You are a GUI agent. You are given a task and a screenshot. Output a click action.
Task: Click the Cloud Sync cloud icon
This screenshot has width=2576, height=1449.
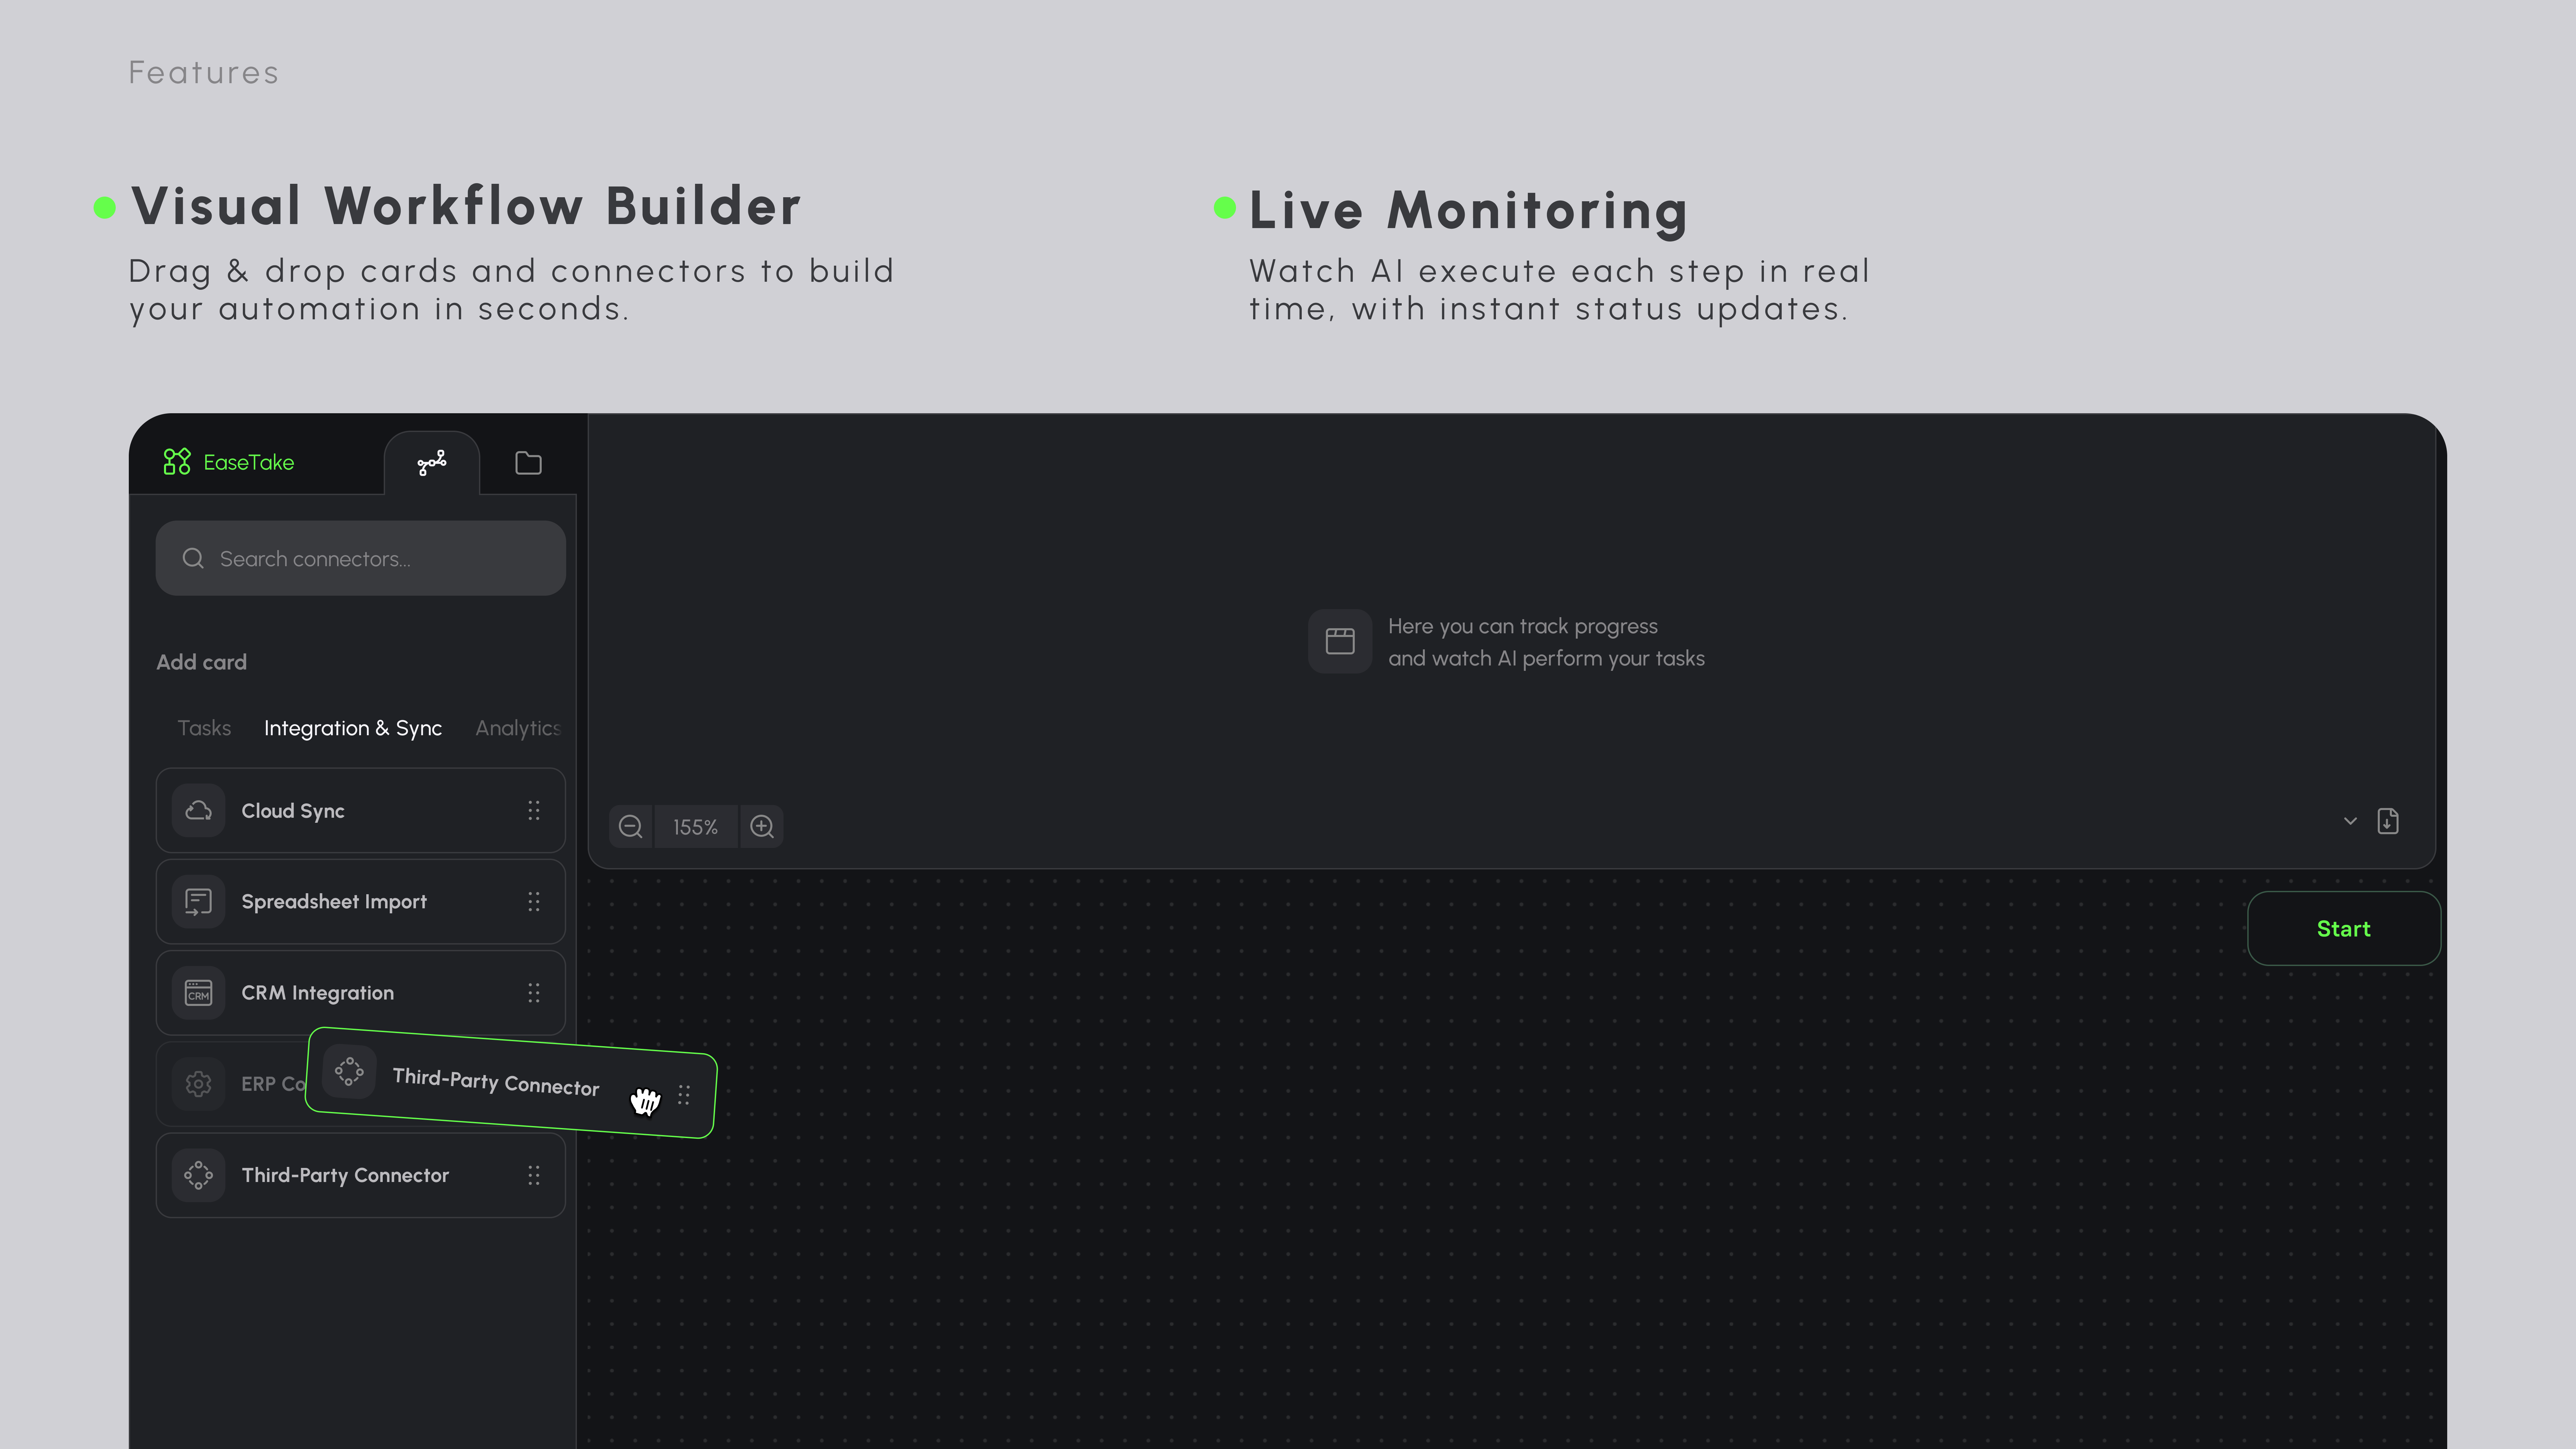click(198, 811)
